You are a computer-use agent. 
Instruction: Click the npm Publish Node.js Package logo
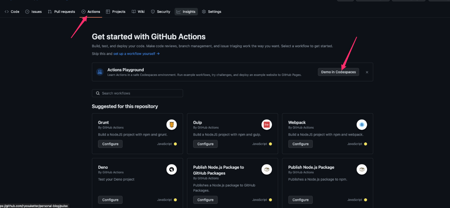click(x=362, y=169)
